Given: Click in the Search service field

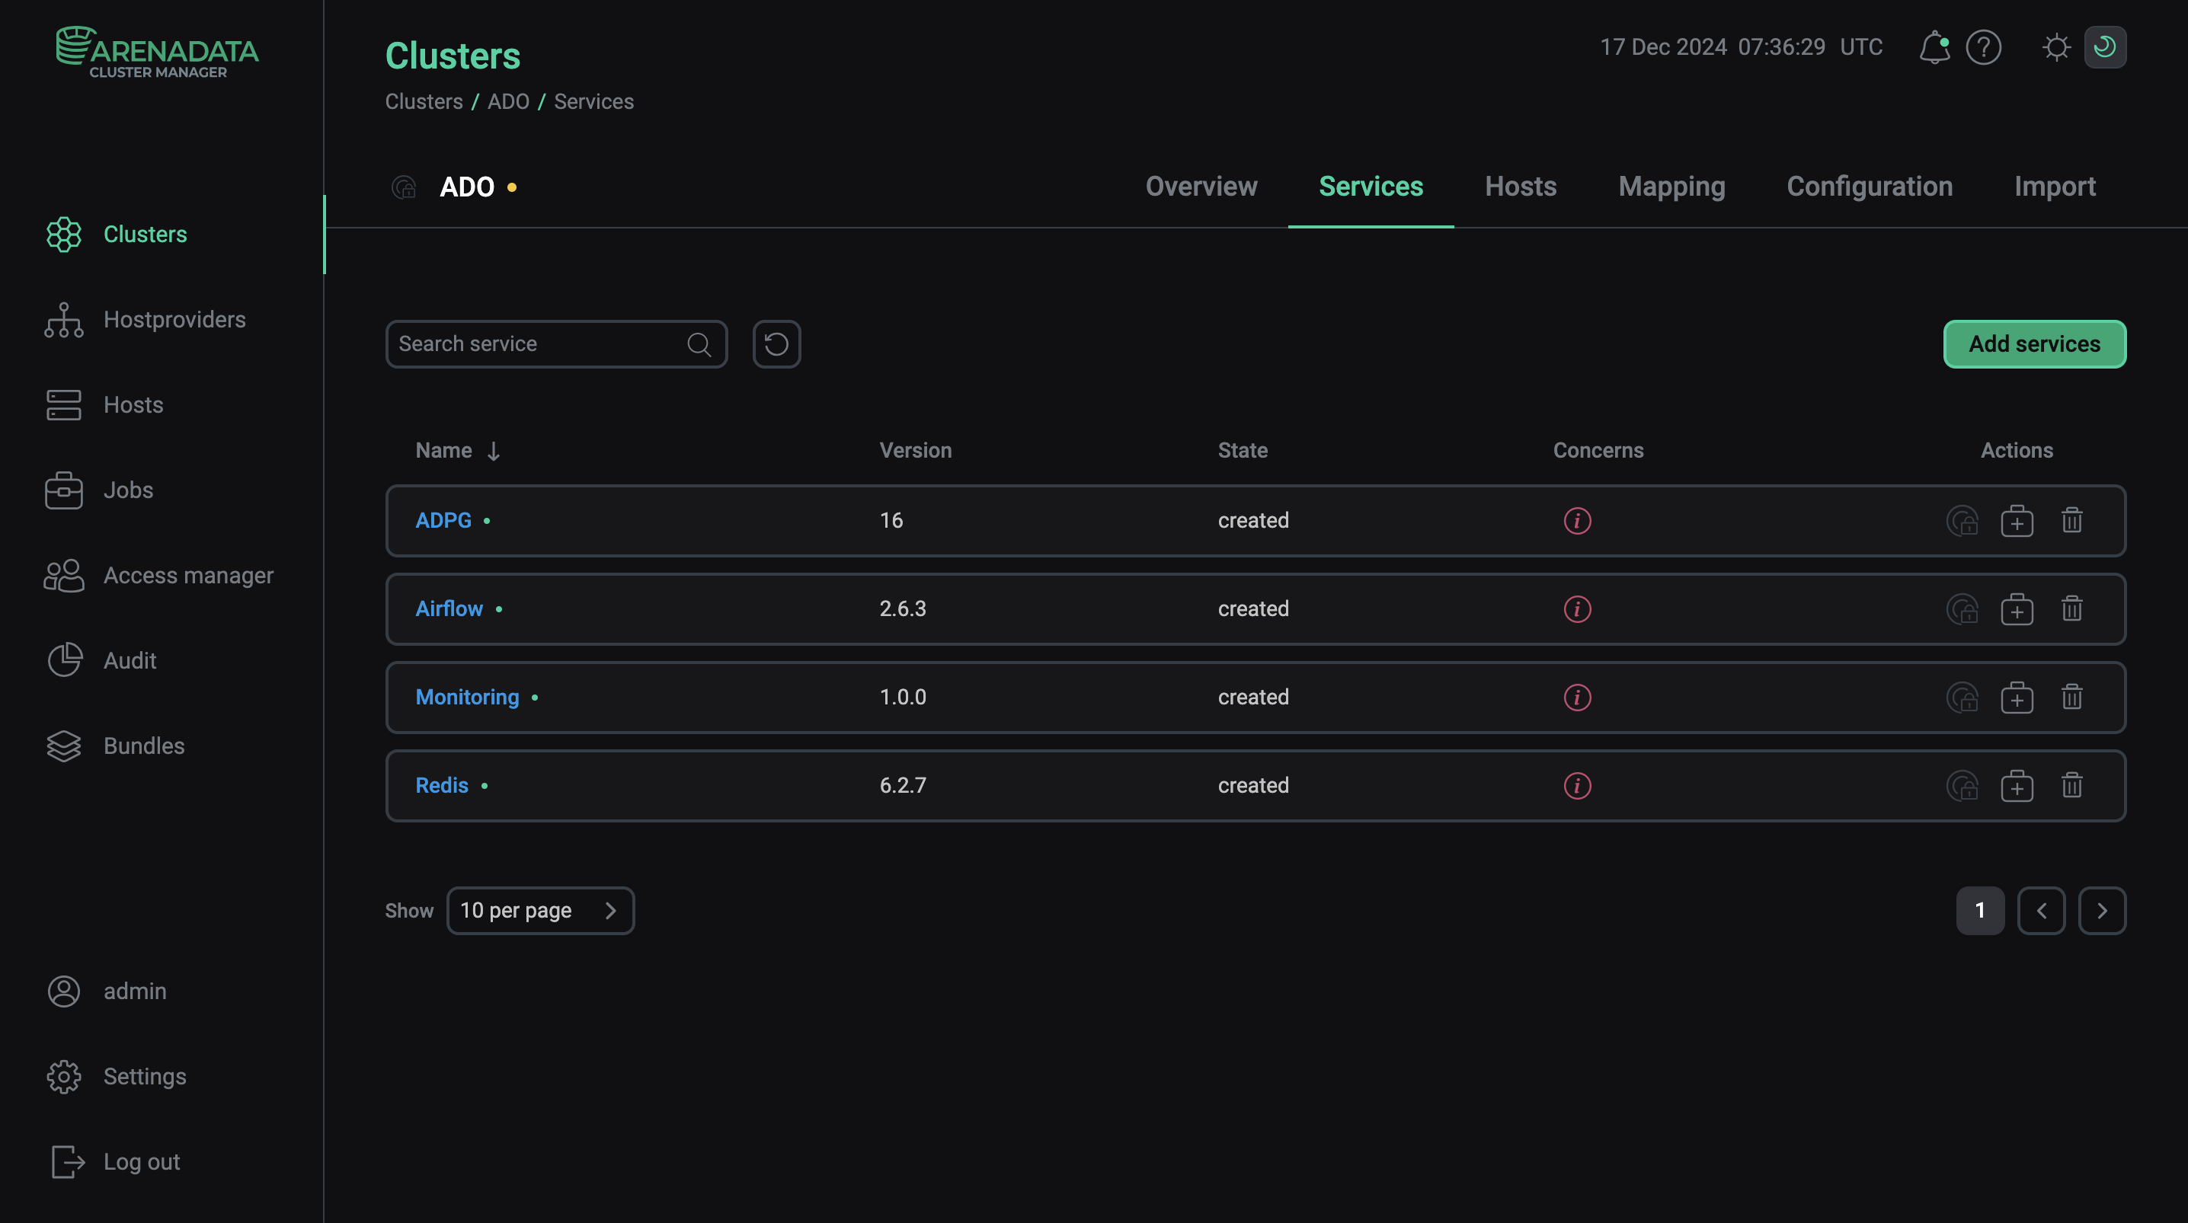Looking at the screenshot, I should (535, 343).
